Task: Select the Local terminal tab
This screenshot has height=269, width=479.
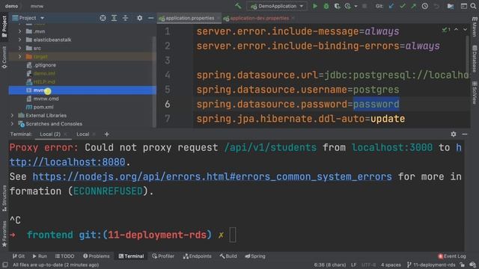Action: tap(83, 134)
